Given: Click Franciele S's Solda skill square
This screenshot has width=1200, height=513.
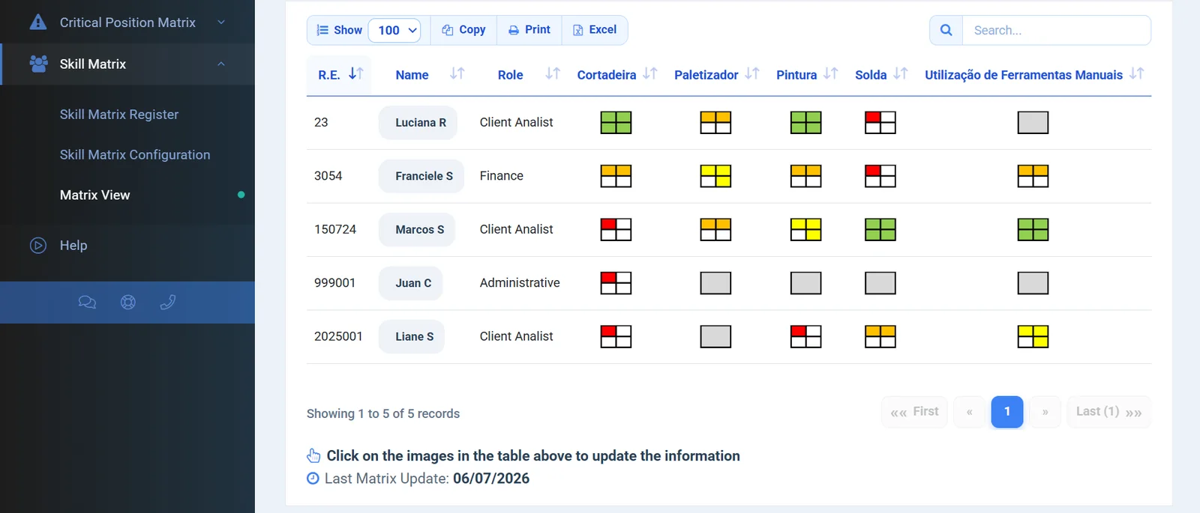Looking at the screenshot, I should click(x=880, y=176).
